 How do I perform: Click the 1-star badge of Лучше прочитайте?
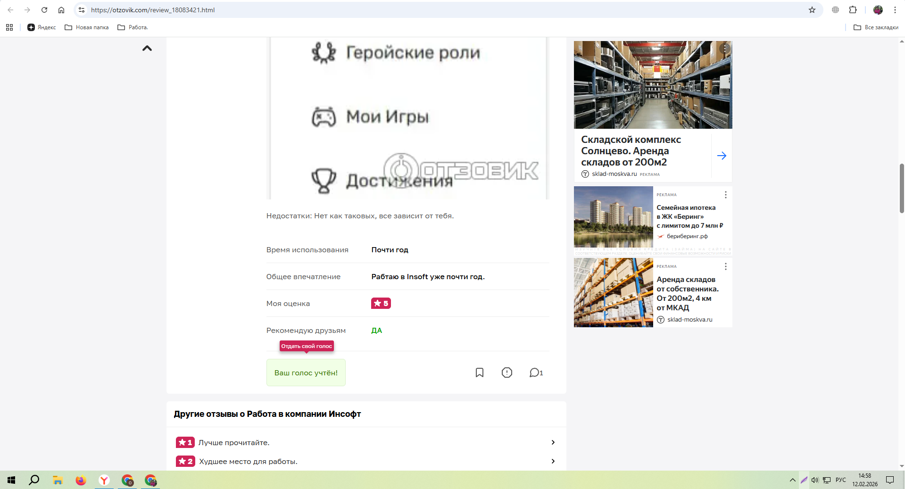click(185, 442)
